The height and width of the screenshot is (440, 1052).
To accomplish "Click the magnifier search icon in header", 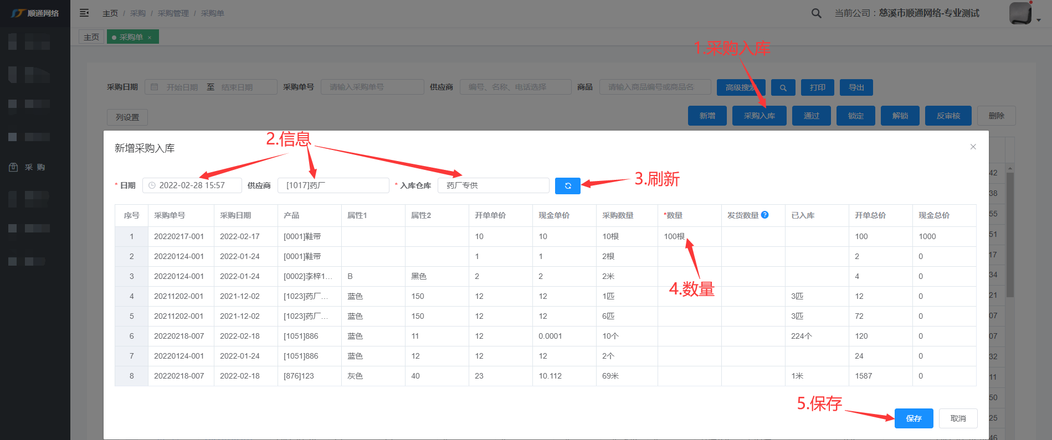I will [816, 13].
